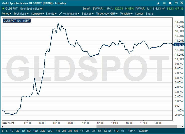Change the Target ccy GBP dropdown
Viewport: 185px width, 134px height.
coord(107,14)
